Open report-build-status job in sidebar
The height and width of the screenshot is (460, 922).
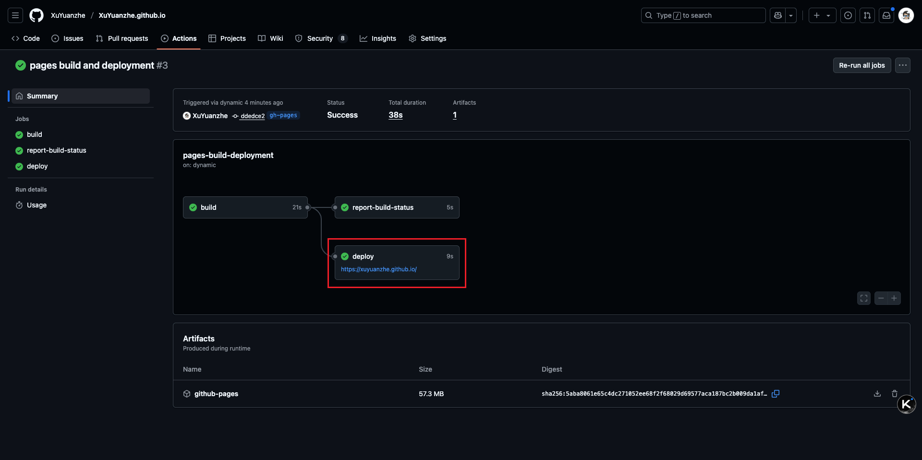81,150
